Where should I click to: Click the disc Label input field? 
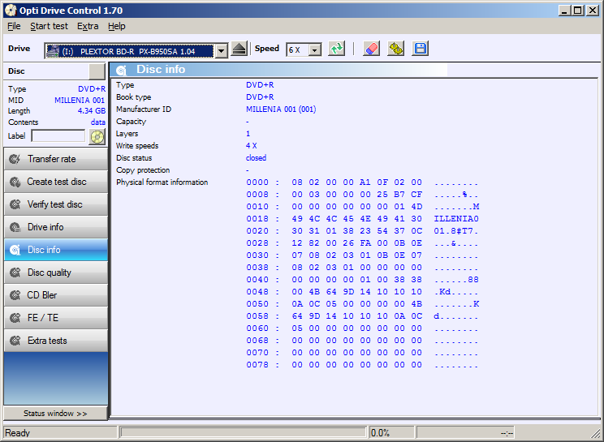pyautogui.click(x=58, y=135)
